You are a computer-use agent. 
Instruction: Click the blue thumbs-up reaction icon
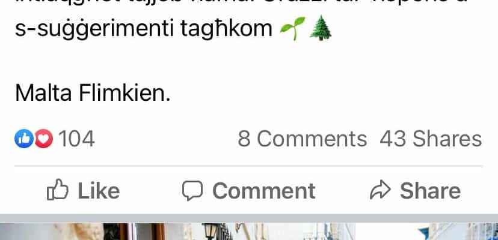(x=24, y=139)
